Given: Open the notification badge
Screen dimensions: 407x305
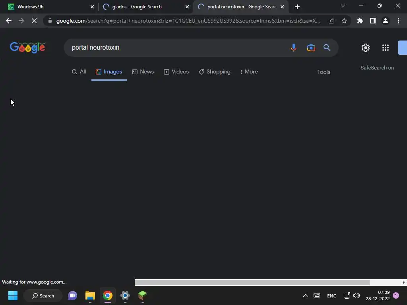Looking at the screenshot, I should [x=396, y=295].
